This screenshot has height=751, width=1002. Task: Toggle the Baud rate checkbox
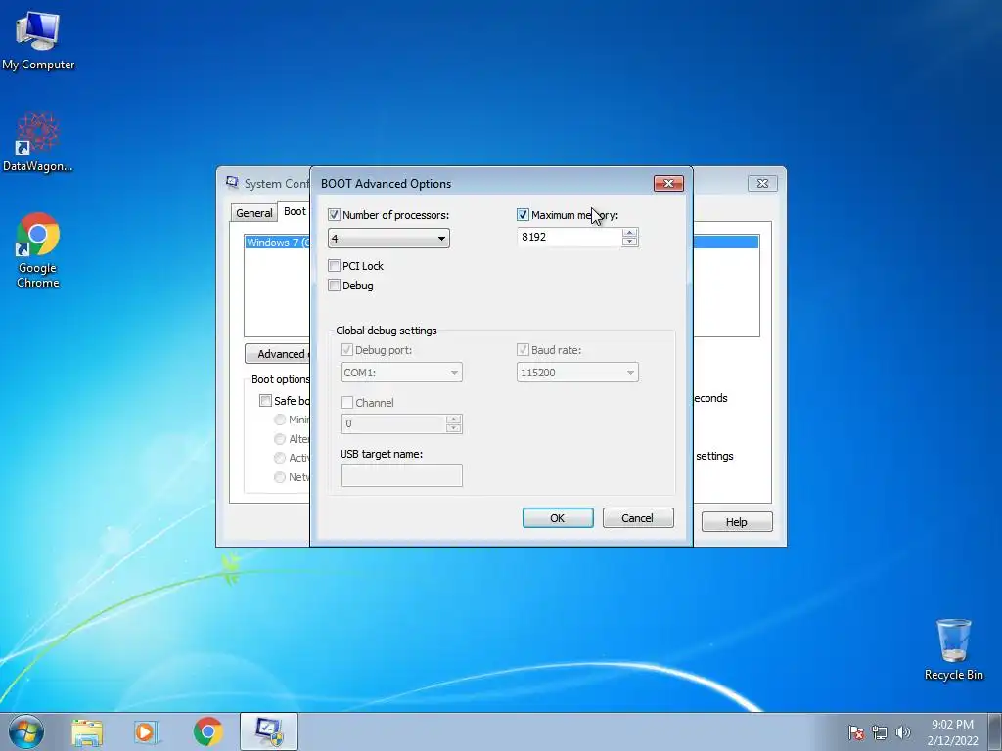(523, 350)
